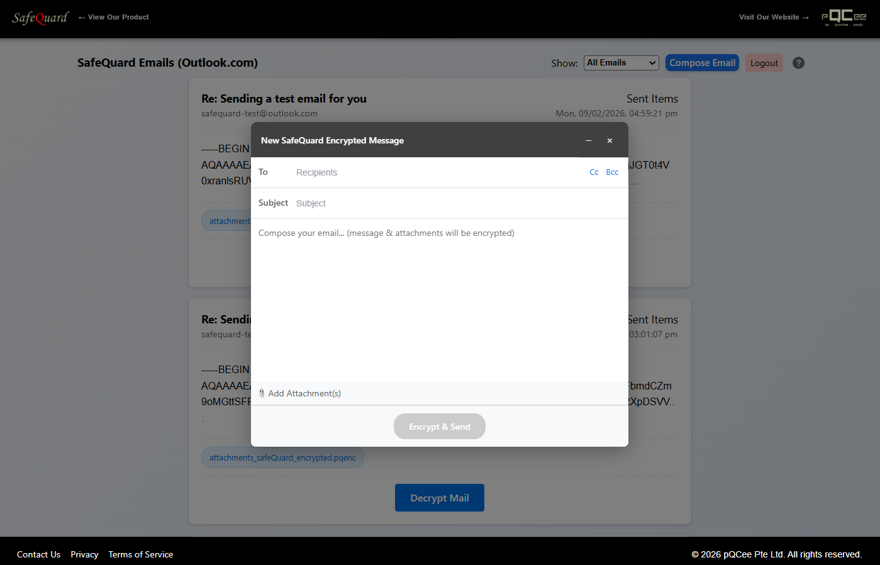Click the Compose Email button
This screenshot has height=565, width=880.
pos(702,63)
